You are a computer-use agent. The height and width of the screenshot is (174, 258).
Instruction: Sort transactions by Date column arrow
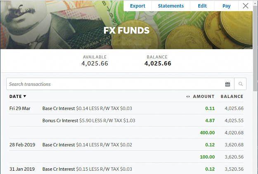(25, 96)
